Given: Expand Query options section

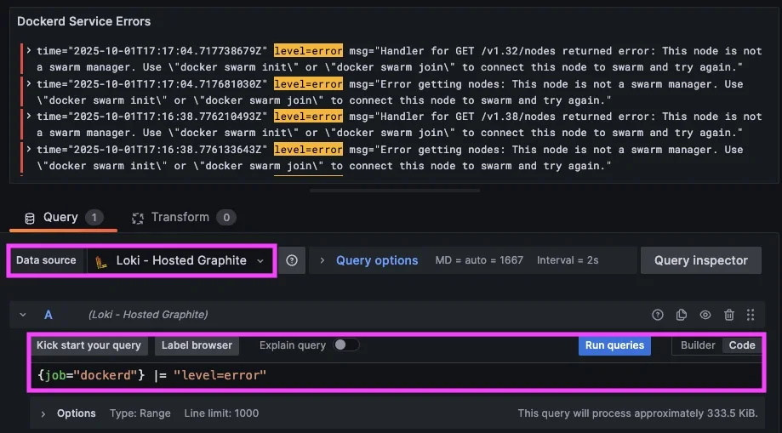Looking at the screenshot, I should coord(323,260).
